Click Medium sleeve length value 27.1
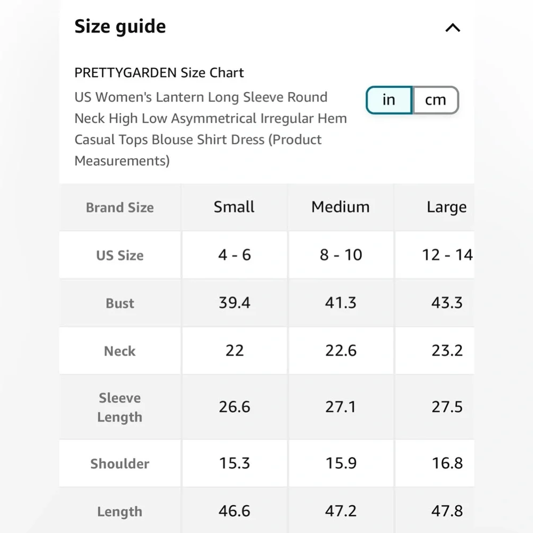The height and width of the screenshot is (533, 533). pos(341,407)
